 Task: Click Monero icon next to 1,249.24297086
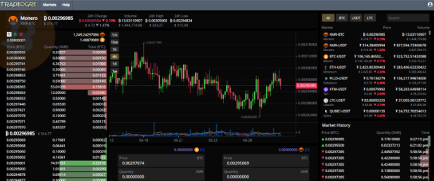(x=102, y=35)
